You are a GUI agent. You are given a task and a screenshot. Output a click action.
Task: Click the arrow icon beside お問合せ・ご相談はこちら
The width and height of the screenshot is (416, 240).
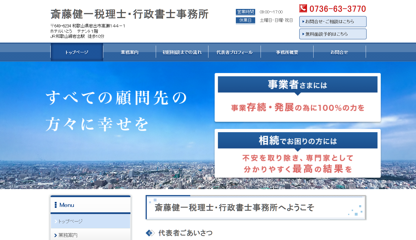(x=303, y=21)
